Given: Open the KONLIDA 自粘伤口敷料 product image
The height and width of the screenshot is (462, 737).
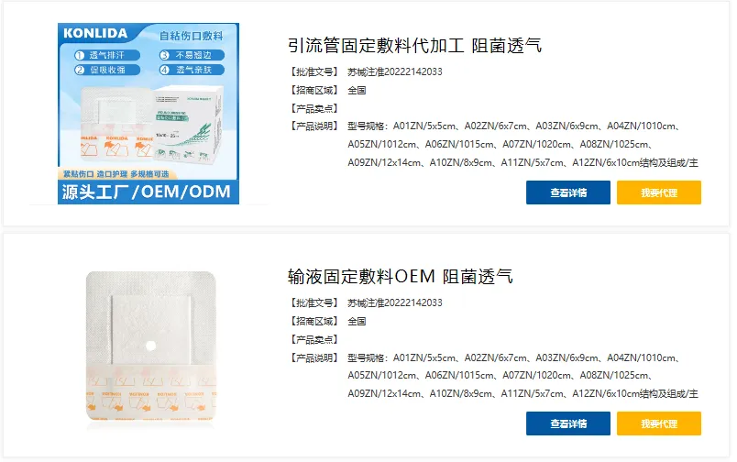Looking at the screenshot, I should pos(148,114).
